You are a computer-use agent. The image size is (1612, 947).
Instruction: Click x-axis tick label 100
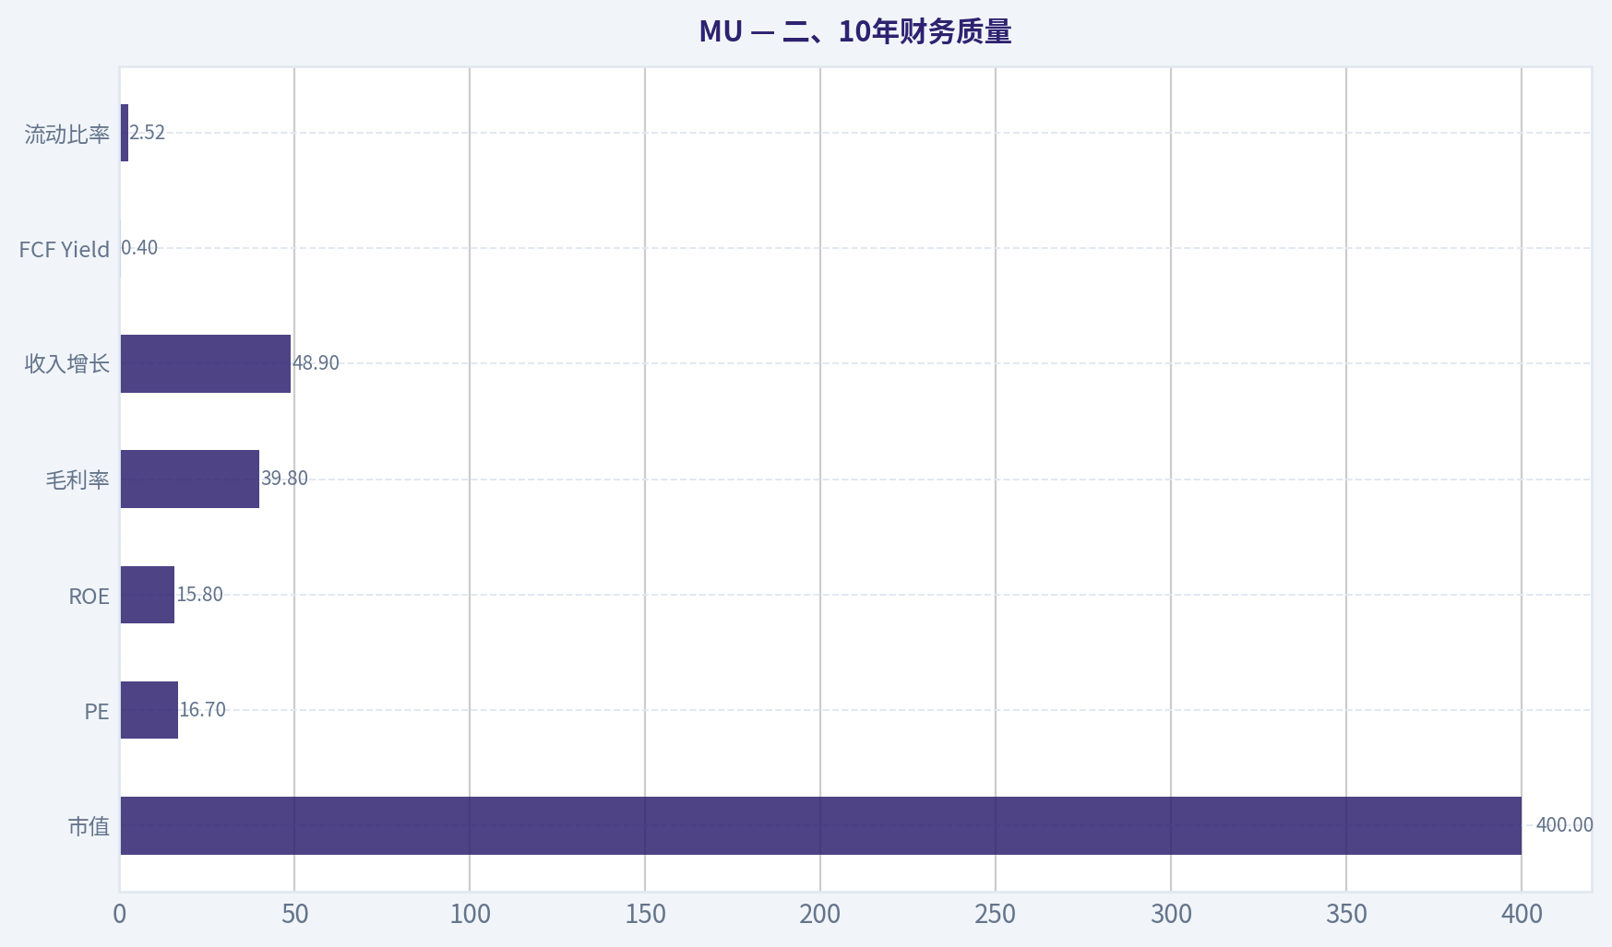point(470,914)
